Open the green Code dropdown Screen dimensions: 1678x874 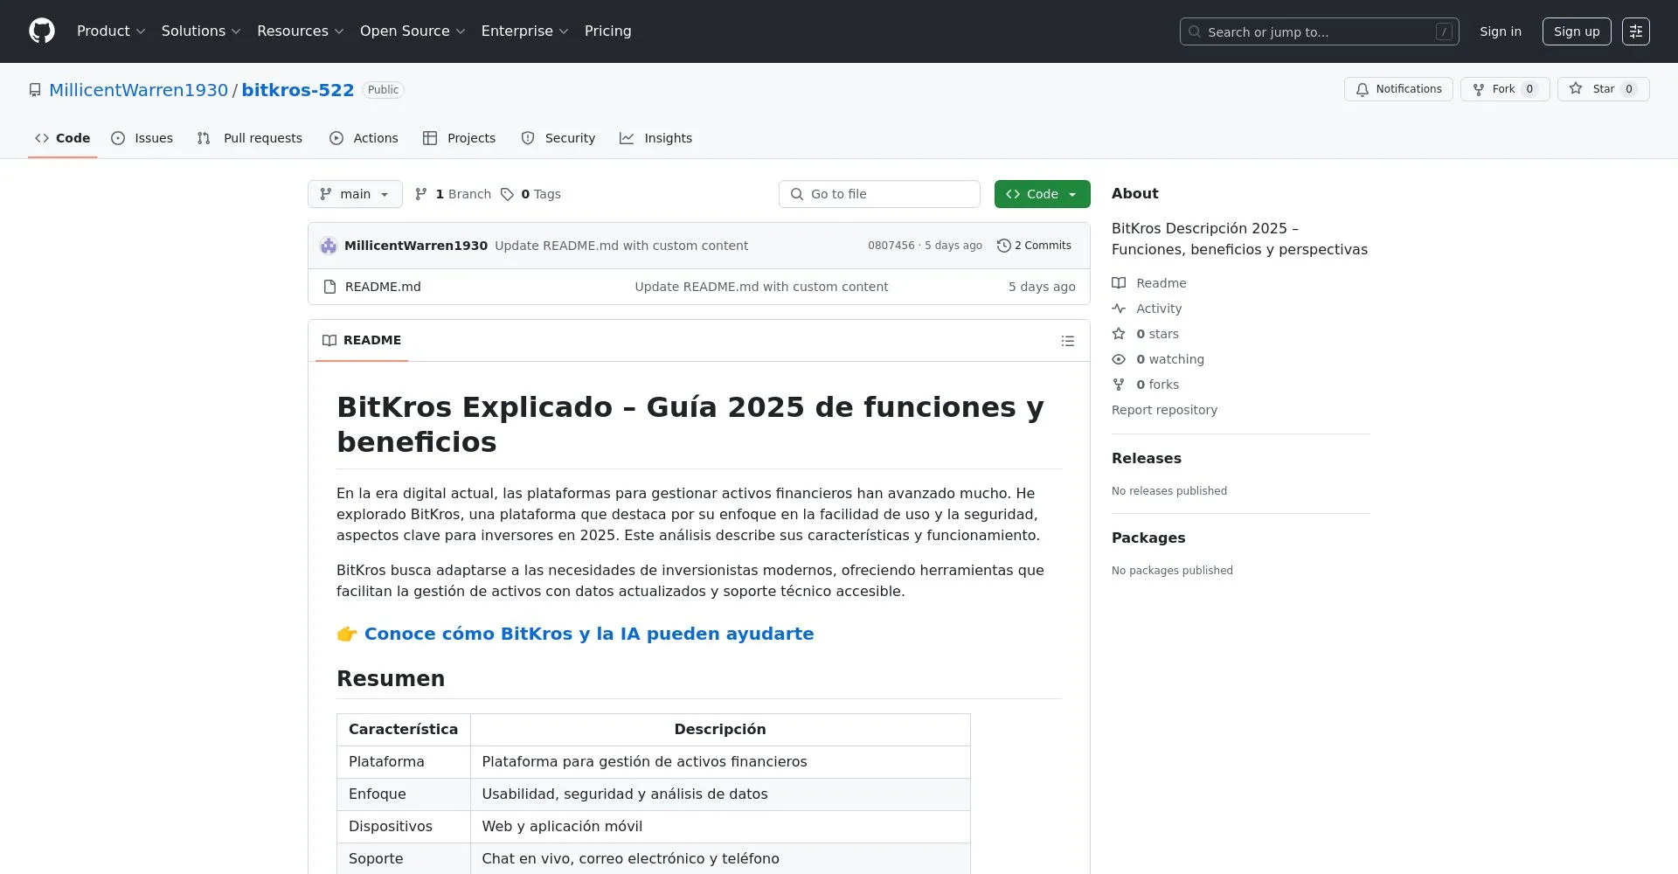point(1042,194)
